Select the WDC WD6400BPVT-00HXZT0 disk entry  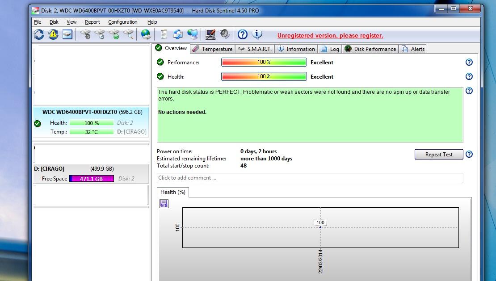91,122
